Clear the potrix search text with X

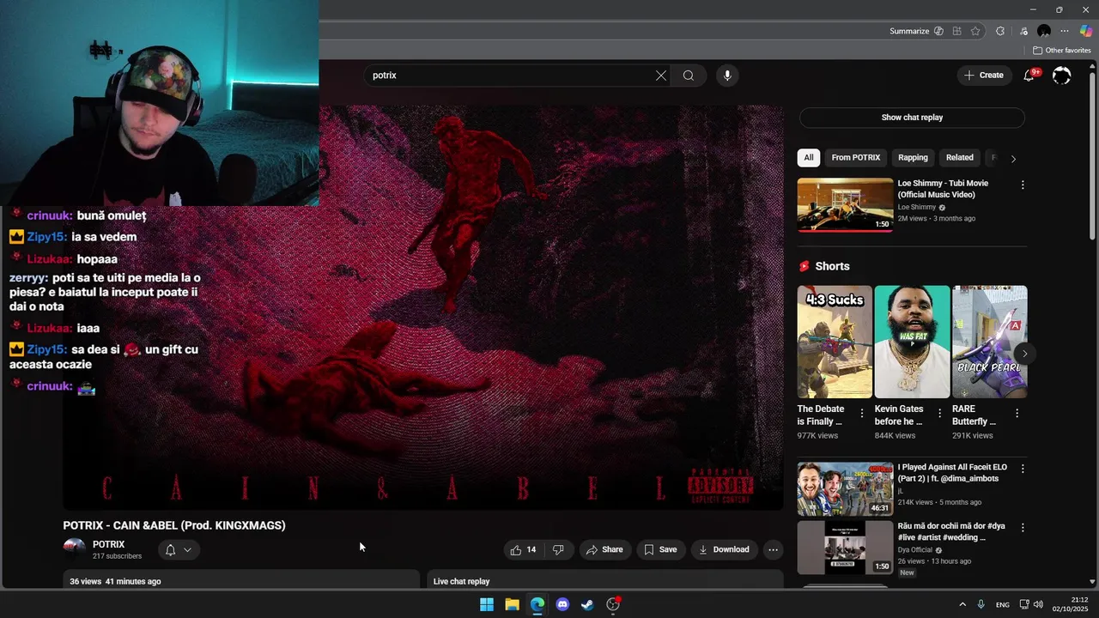click(x=661, y=76)
